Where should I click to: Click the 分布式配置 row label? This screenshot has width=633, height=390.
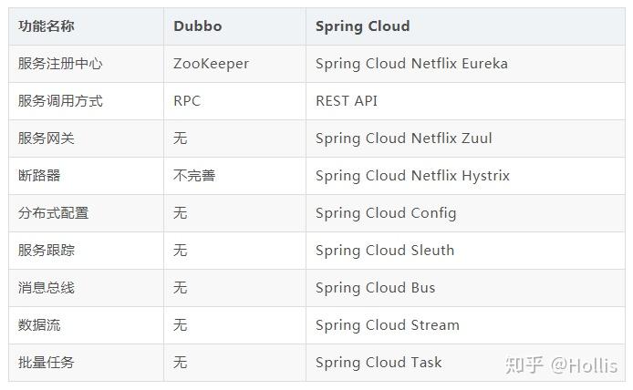click(x=54, y=213)
